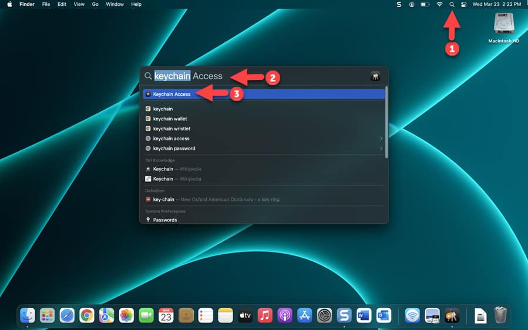The width and height of the screenshot is (528, 330).
Task: Open the Go menu
Action: click(95, 4)
